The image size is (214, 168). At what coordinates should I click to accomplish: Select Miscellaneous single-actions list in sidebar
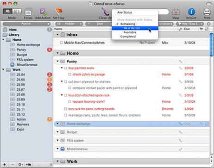point(27,64)
